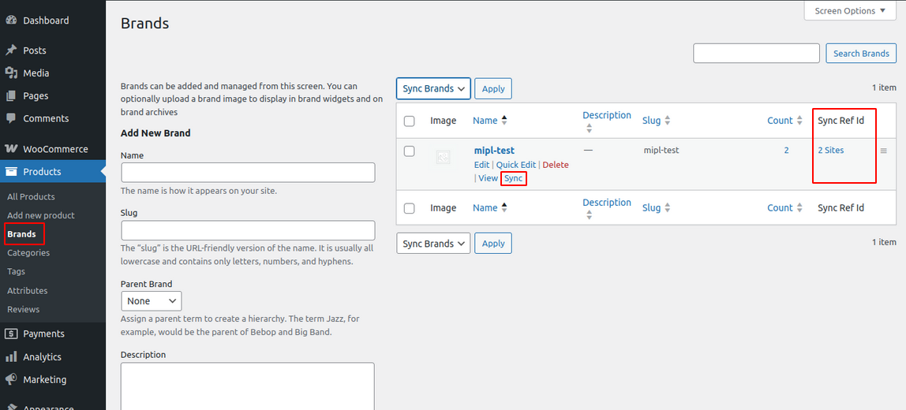
Task: Click the Pages icon in sidebar
Action: pyautogui.click(x=11, y=96)
